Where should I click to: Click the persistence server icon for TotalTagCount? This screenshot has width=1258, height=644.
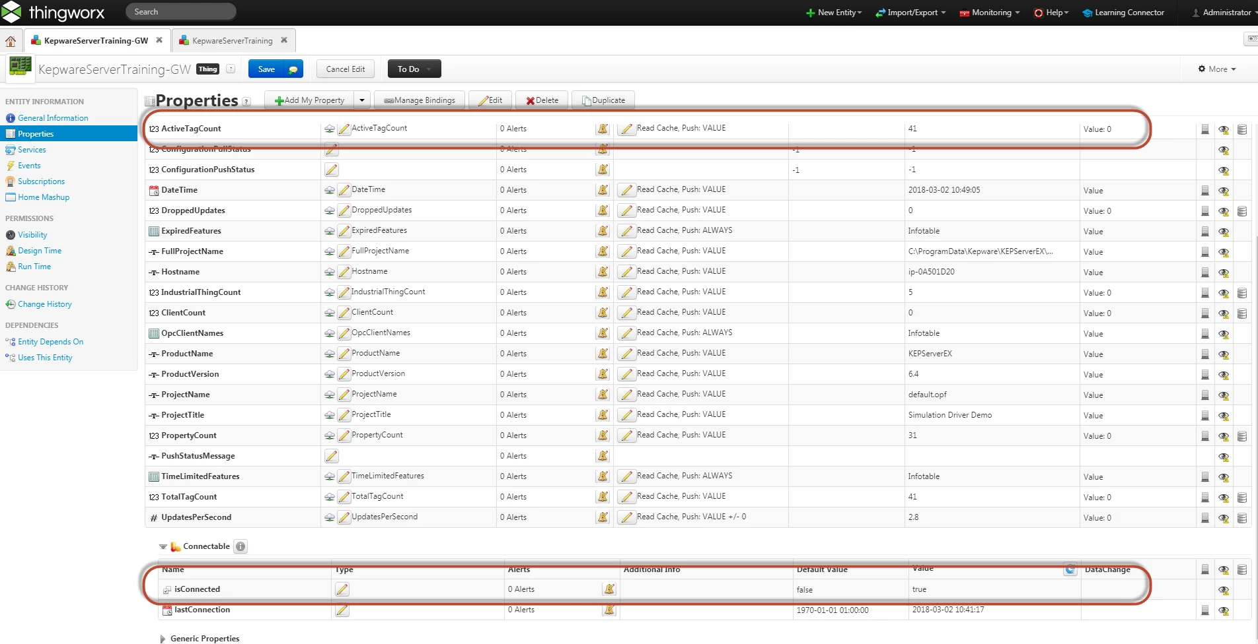tap(1205, 498)
